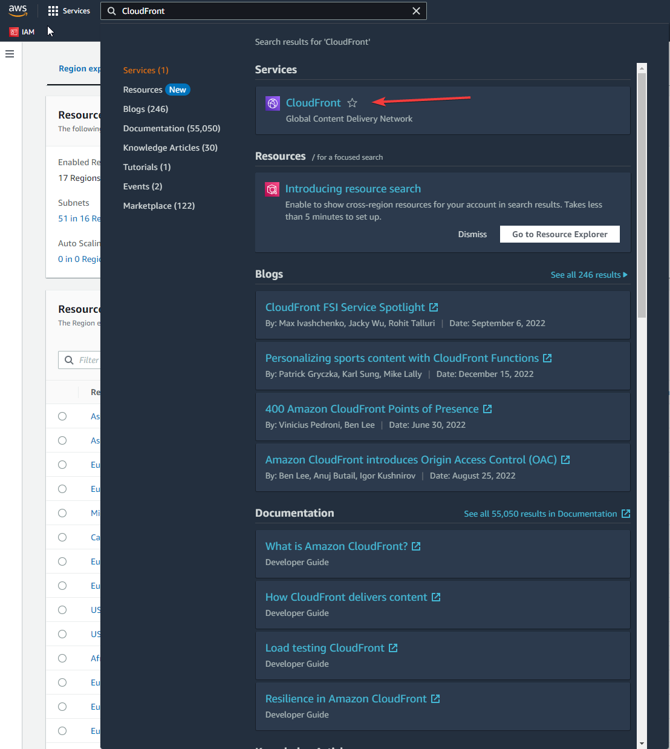Click Services text in top navigation
The image size is (670, 749).
76,11
